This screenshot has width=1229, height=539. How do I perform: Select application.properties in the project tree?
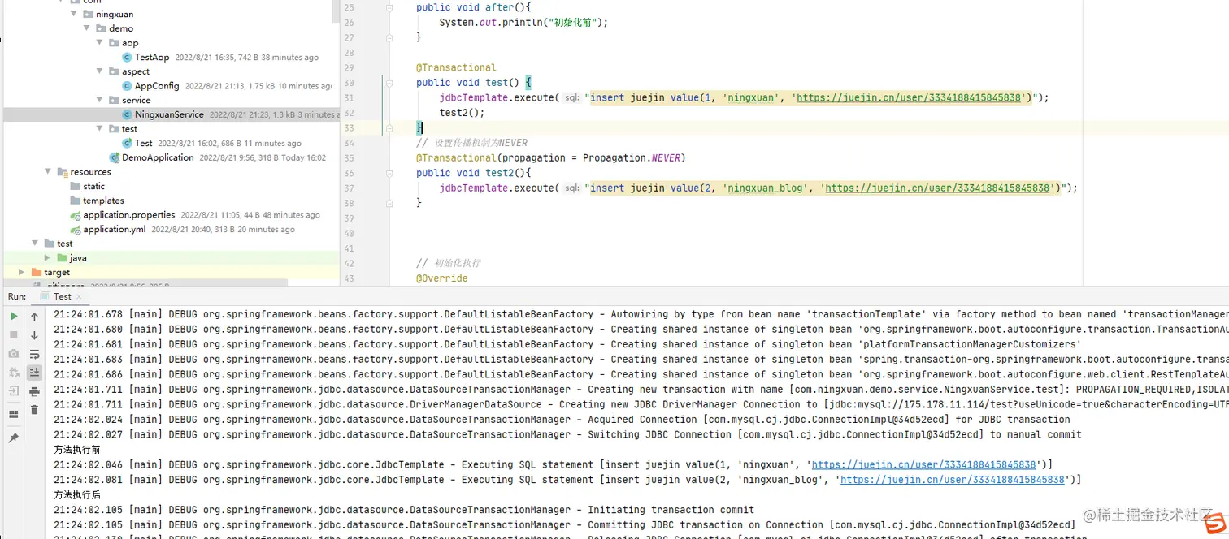pos(129,215)
